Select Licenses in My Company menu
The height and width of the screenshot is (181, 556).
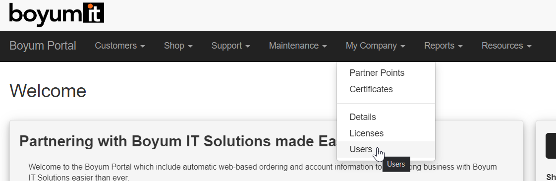[386, 133]
